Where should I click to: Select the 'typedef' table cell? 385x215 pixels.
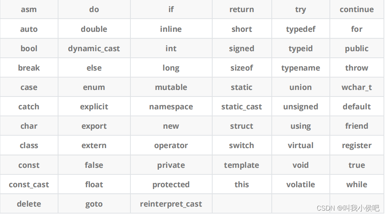pos(301,29)
